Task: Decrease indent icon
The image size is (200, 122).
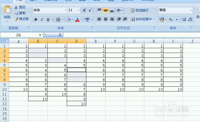Action: [x=119, y=19]
